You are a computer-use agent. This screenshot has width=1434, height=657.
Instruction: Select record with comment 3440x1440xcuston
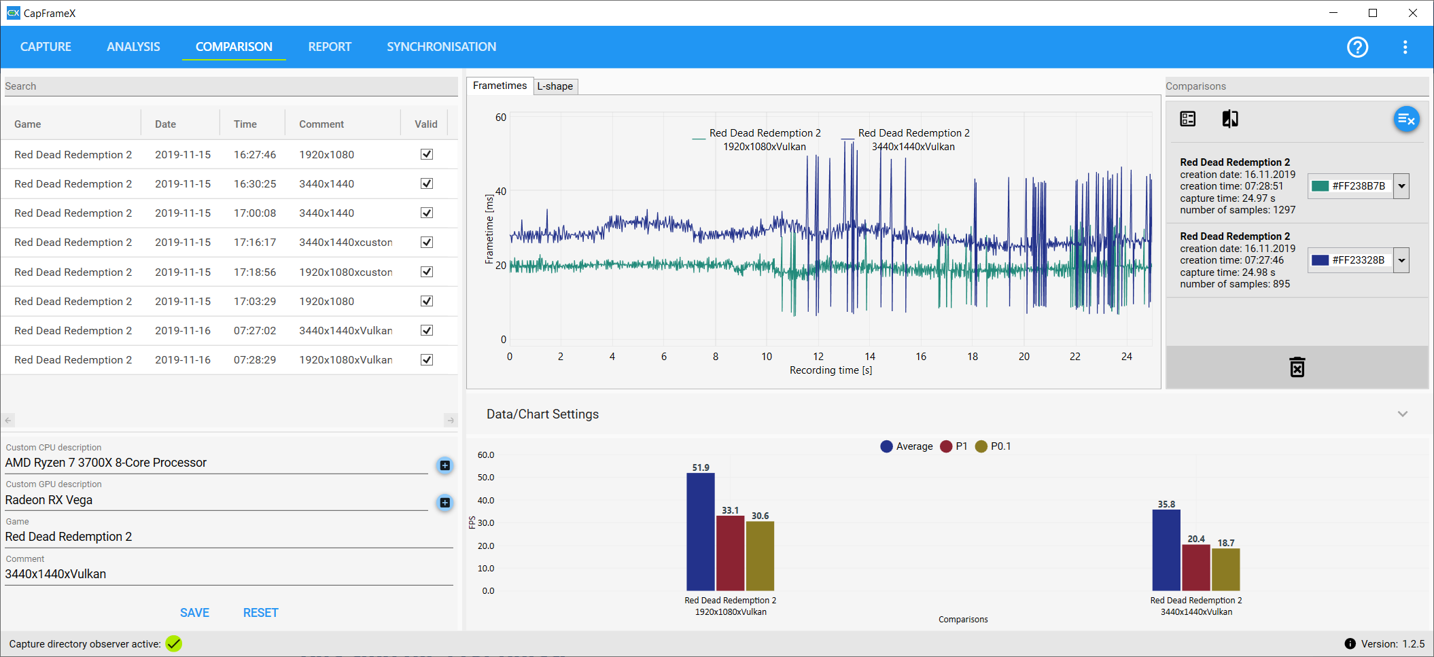point(229,242)
